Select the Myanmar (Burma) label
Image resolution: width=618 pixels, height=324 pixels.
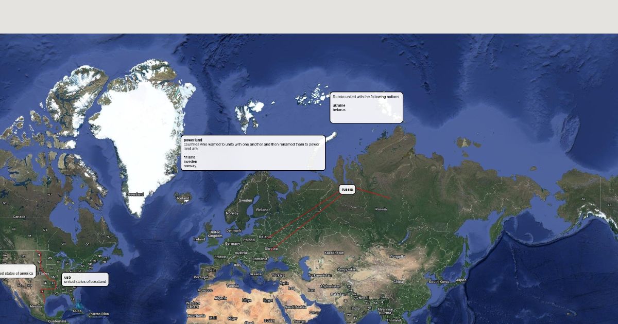386,311
